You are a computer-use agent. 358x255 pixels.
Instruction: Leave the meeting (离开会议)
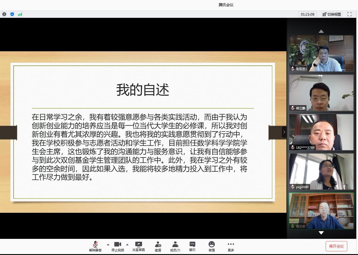[336, 246]
